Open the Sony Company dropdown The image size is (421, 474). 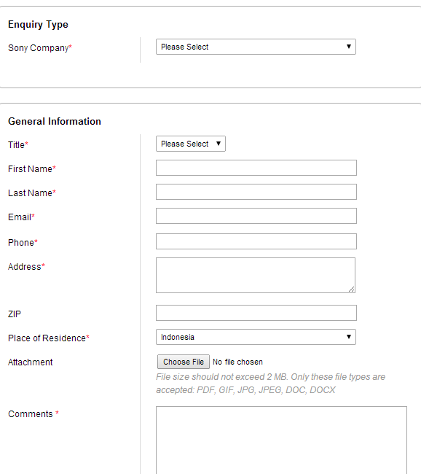[256, 47]
